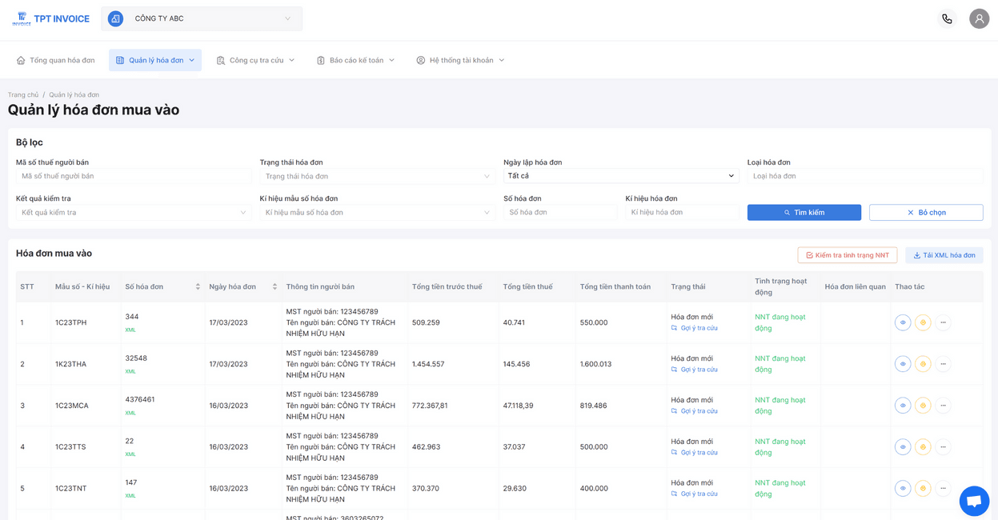Open XML link under invoice 32548

point(130,371)
